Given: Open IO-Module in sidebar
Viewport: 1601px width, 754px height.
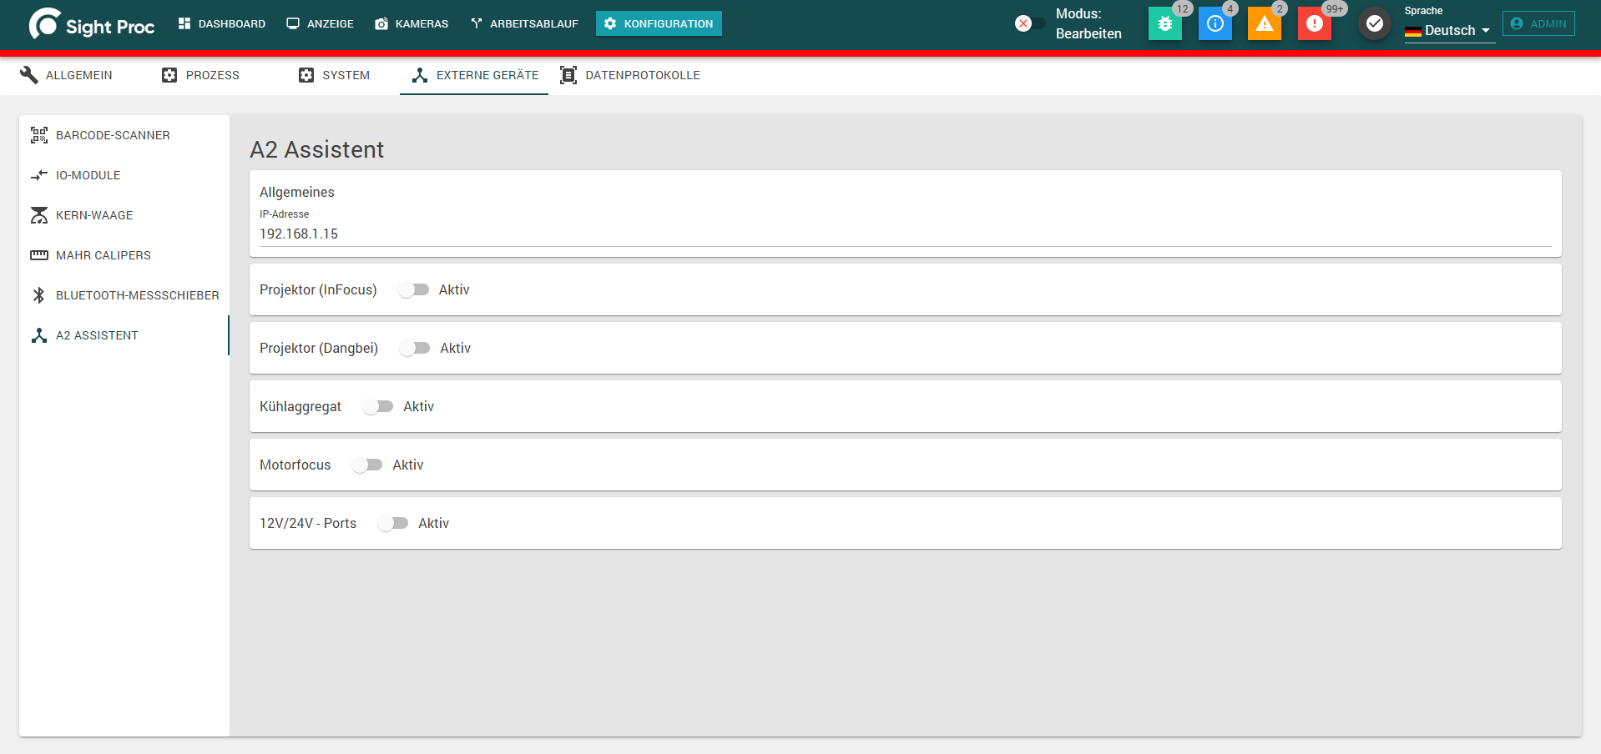Looking at the screenshot, I should pyautogui.click(x=124, y=175).
